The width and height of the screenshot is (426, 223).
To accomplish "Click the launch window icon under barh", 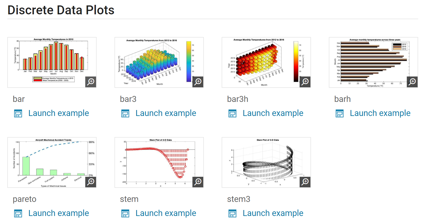I will point(340,114).
